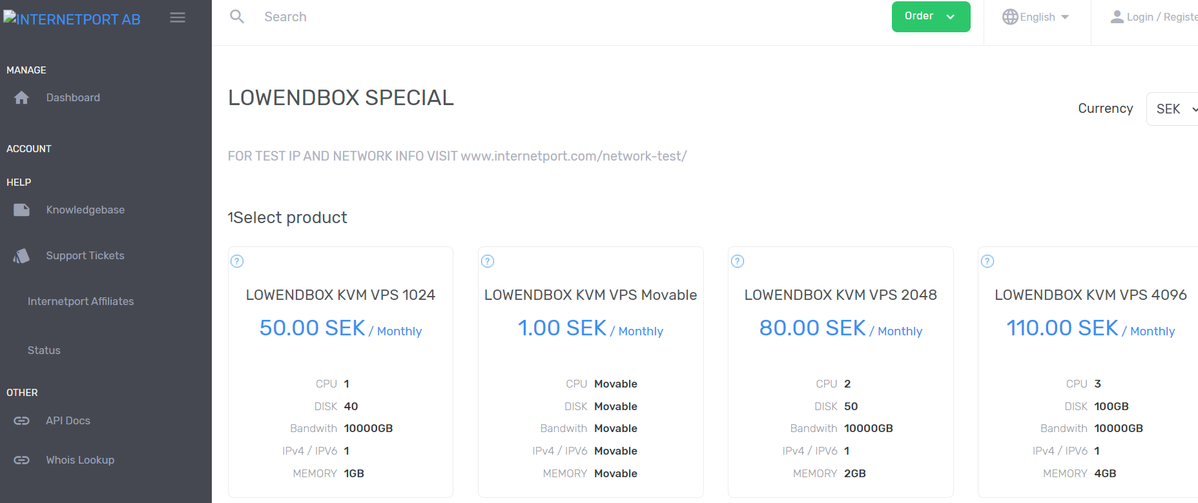Screen dimensions: 1198x503
Task: Toggle the hamburger sidebar menu icon
Action: (x=178, y=17)
